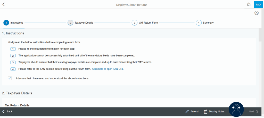The height and width of the screenshot is (118, 264).
Task: Toggle the declaration checkbox for reading instructions
Action: (10, 78)
